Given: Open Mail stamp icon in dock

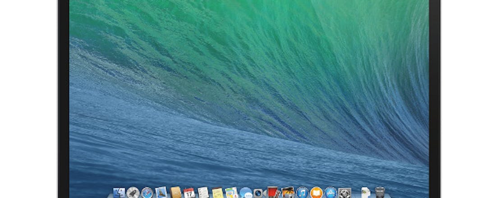Looking at the screenshot, I should [161, 193].
